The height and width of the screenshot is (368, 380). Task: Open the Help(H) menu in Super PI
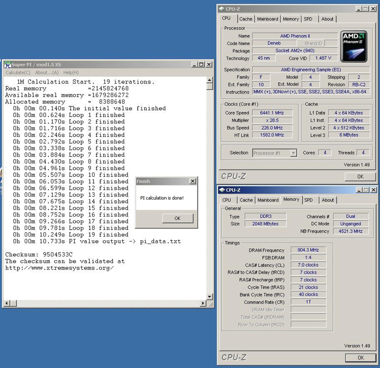pyautogui.click(x=71, y=73)
